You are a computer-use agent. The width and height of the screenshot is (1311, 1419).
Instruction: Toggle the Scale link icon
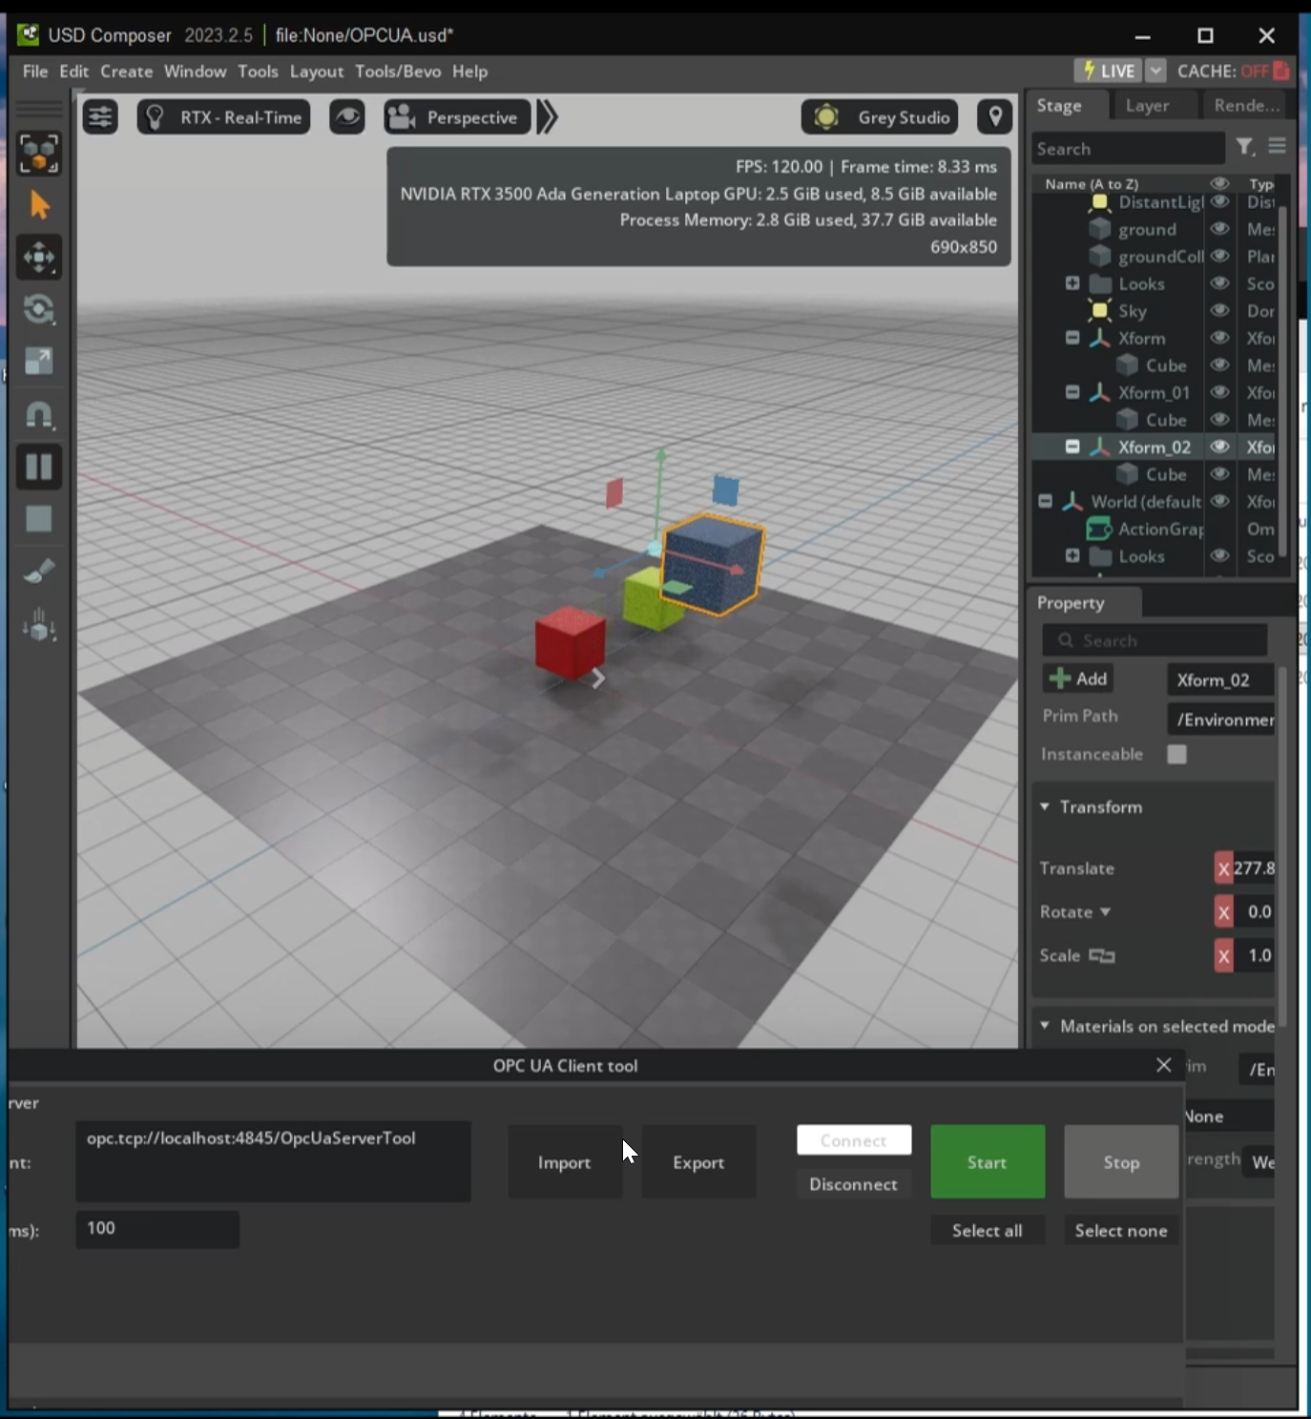(1102, 955)
